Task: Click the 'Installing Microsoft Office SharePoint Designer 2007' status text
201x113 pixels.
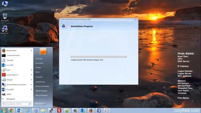Action: [87, 60]
